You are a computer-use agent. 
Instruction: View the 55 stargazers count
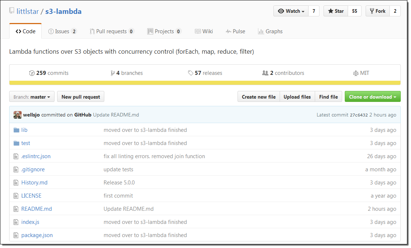click(x=354, y=11)
